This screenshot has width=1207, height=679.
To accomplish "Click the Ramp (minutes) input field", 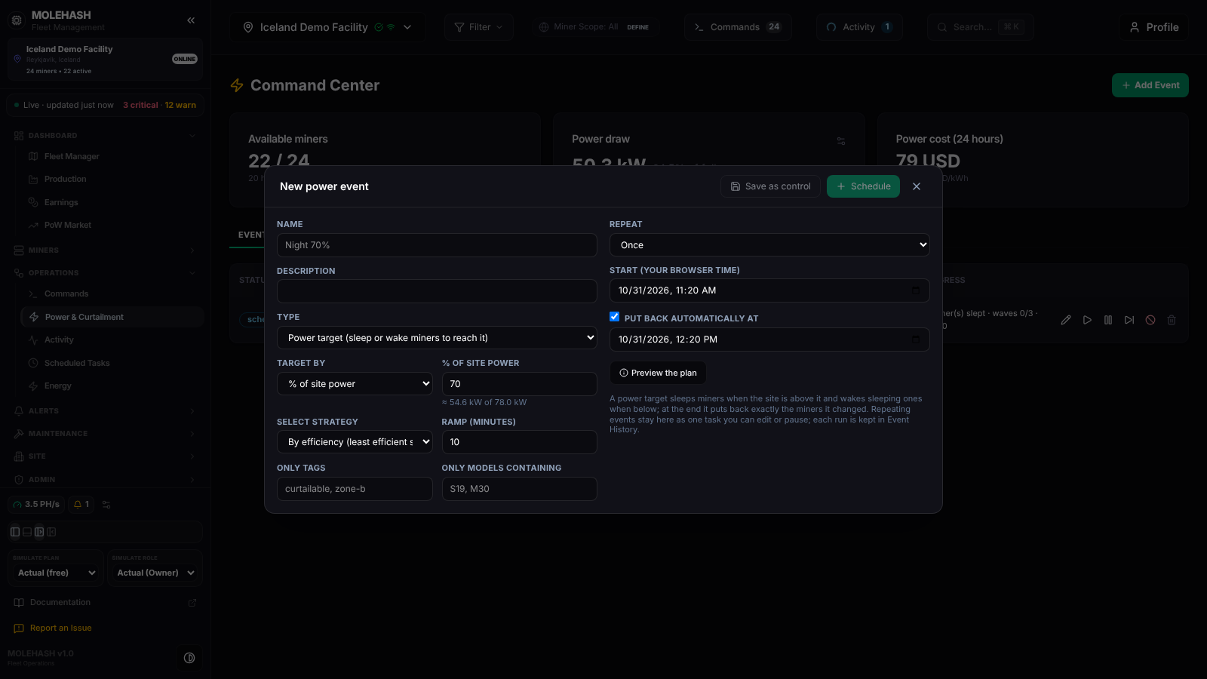I will [519, 442].
